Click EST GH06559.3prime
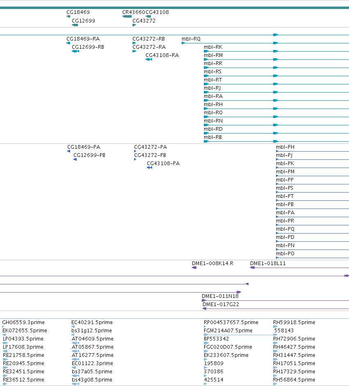 (x=23, y=322)
